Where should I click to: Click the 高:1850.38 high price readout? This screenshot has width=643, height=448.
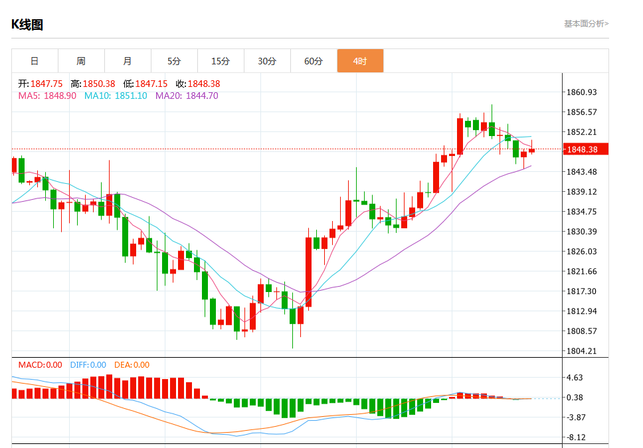(x=93, y=84)
